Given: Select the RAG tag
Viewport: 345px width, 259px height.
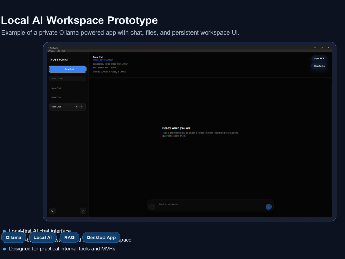Looking at the screenshot, I should 69,238.
